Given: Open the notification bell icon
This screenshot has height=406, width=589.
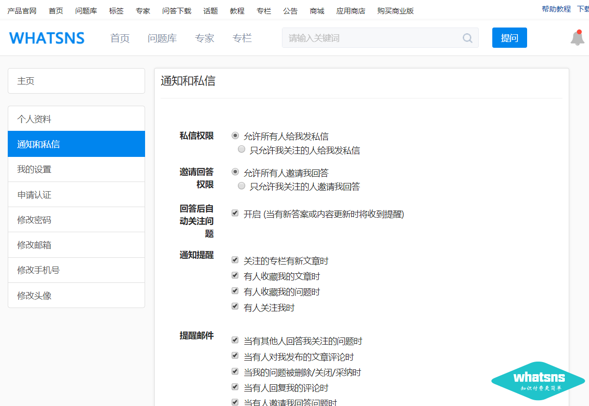Looking at the screenshot, I should (577, 38).
